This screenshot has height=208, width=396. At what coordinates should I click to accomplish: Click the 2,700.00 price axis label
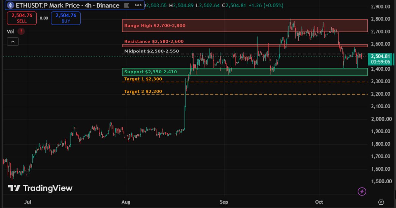(380, 32)
